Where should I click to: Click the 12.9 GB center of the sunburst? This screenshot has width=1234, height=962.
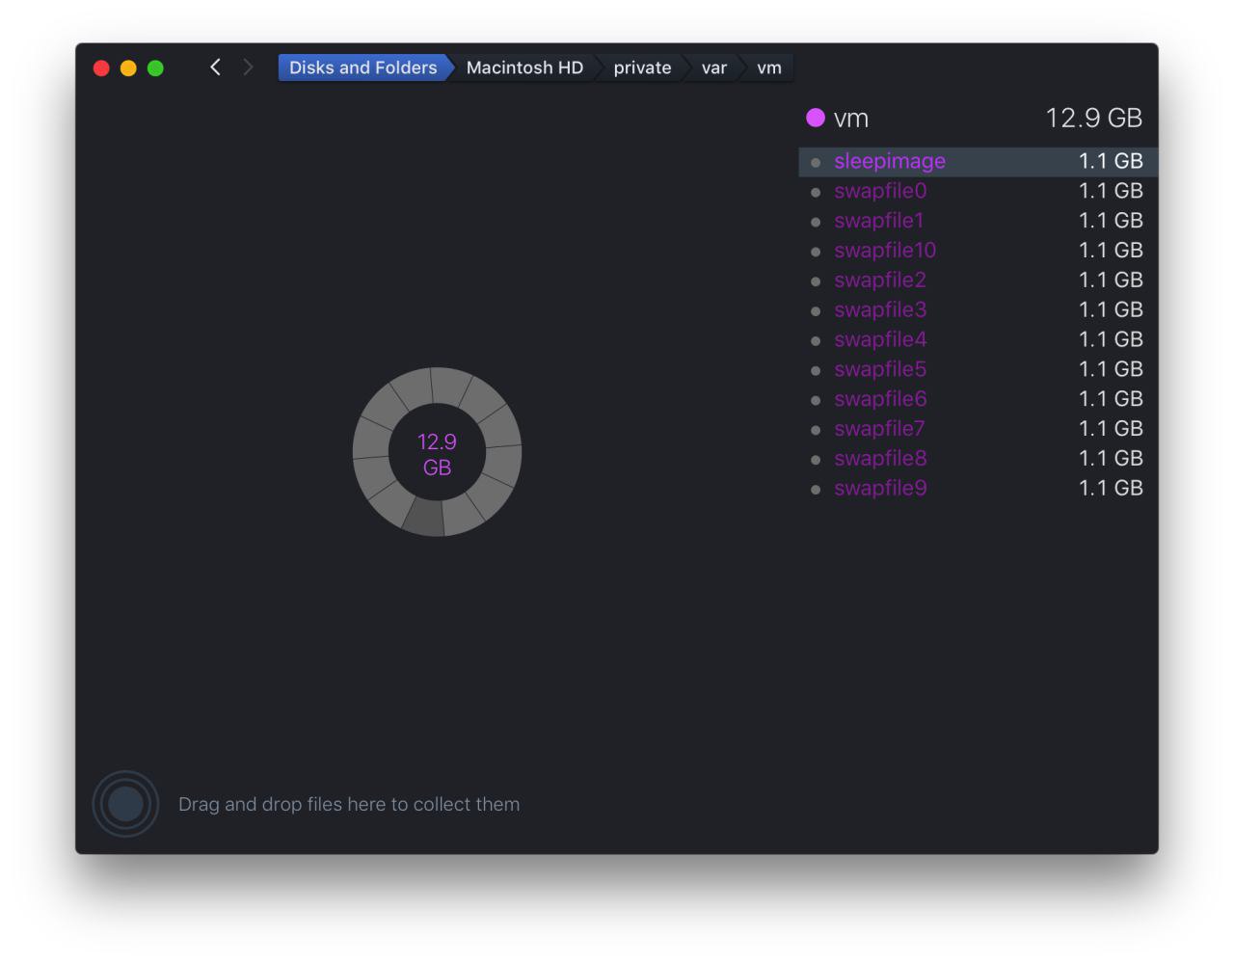[437, 454]
